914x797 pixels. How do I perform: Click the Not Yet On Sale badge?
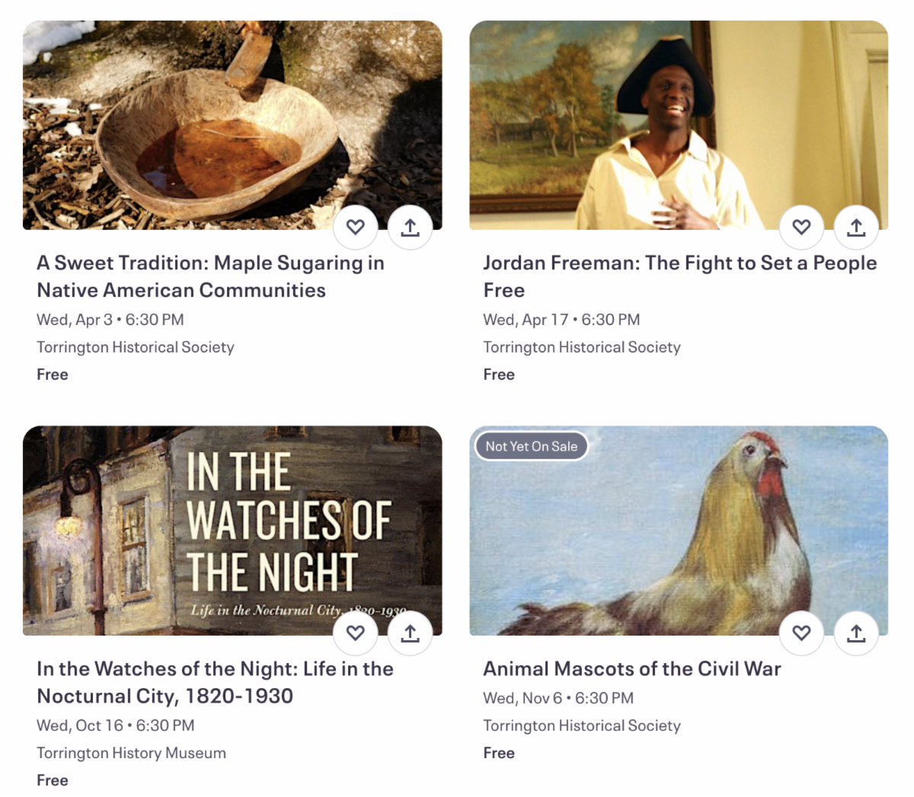(532, 446)
